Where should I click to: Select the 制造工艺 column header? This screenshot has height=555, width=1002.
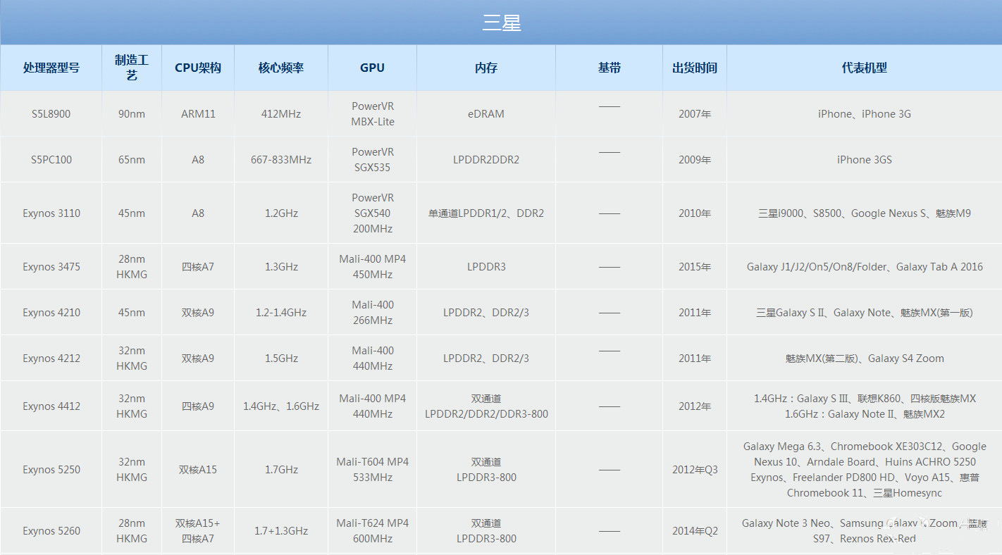132,68
